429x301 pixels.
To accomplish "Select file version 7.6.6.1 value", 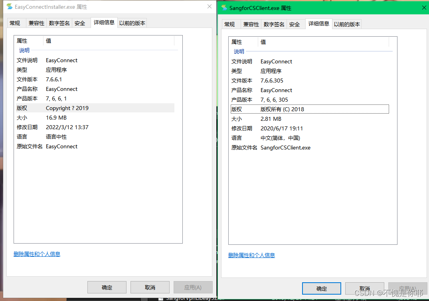I will click(x=54, y=79).
